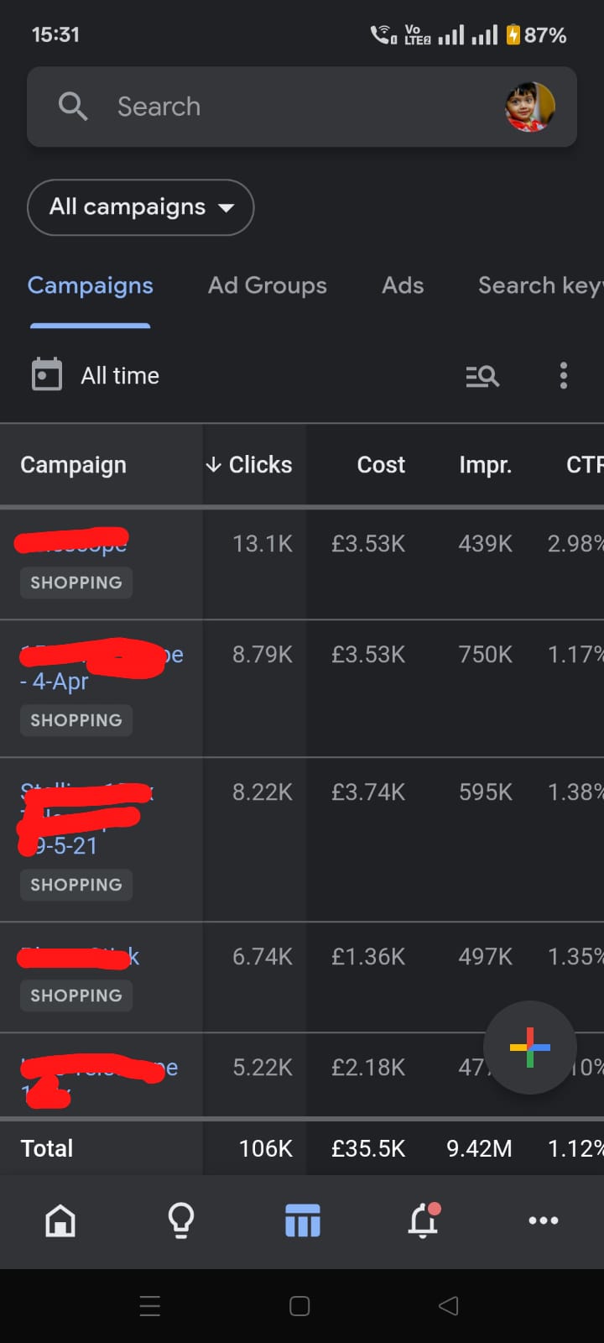Tap the calendar icon

click(47, 374)
